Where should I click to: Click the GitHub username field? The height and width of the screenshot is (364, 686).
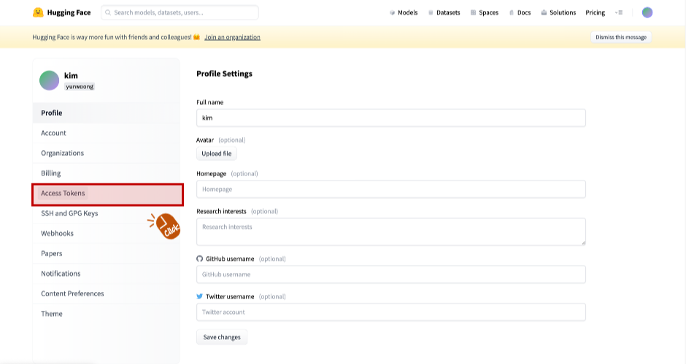(x=391, y=274)
